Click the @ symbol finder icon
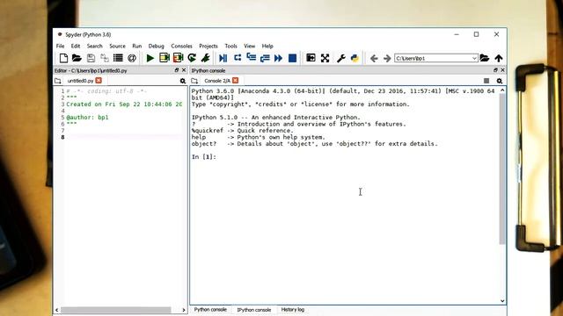Viewport: 563px width, 316px height. pyautogui.click(x=132, y=58)
